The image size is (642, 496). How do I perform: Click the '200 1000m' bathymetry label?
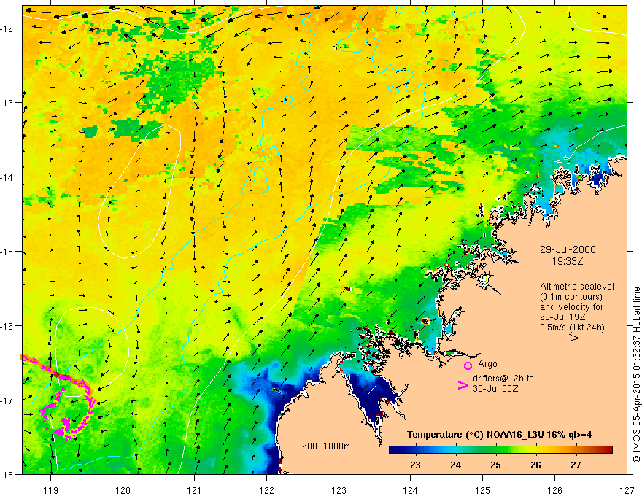coord(326,446)
